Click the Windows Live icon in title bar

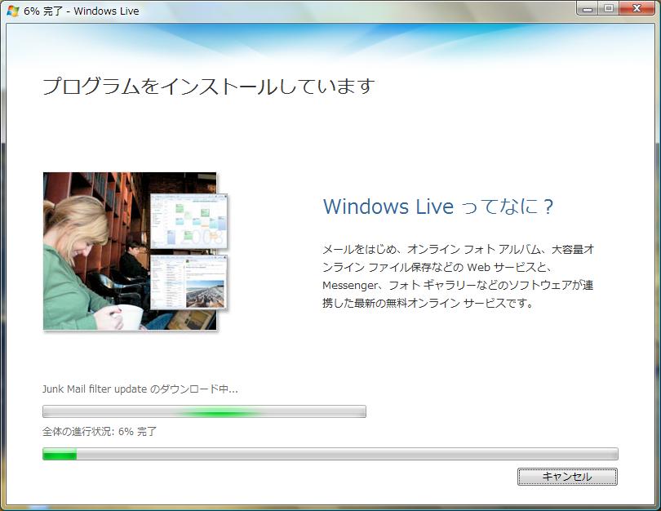(12, 11)
